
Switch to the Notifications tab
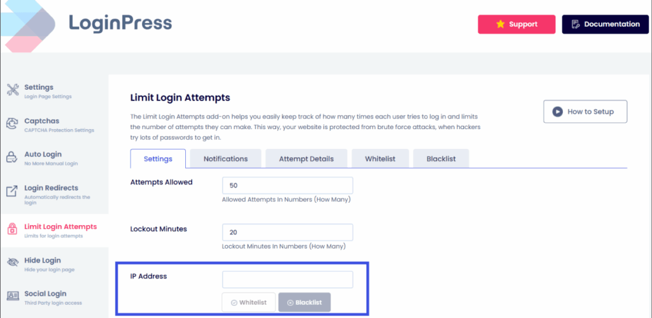point(226,158)
